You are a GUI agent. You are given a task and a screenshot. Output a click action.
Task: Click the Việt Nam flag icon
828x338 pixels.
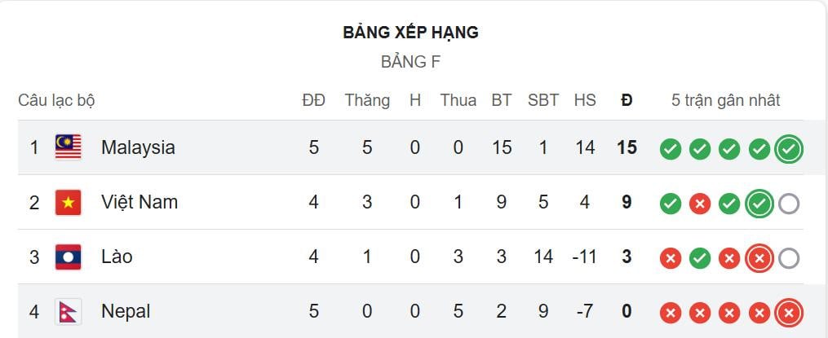click(x=68, y=202)
